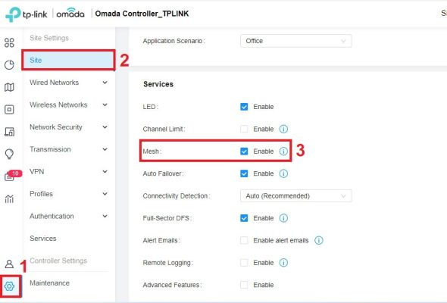This screenshot has width=447, height=303.
Task: Open the Settings gear icon
Action: coord(9,286)
